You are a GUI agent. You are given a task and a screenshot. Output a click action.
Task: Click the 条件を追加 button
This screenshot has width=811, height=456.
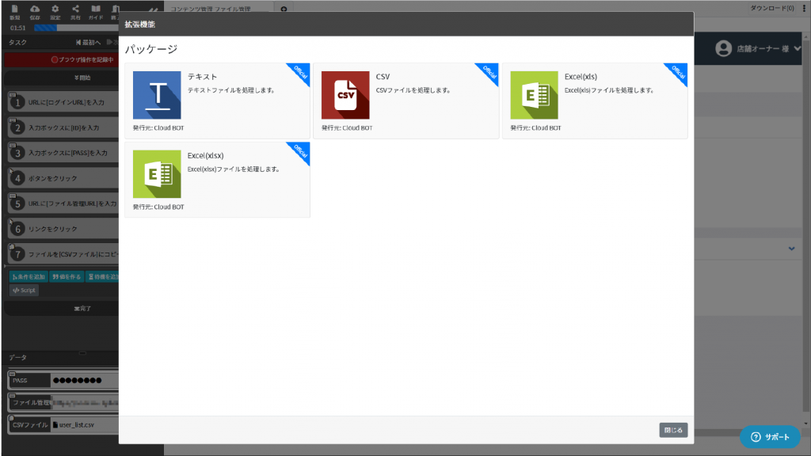[x=29, y=276]
